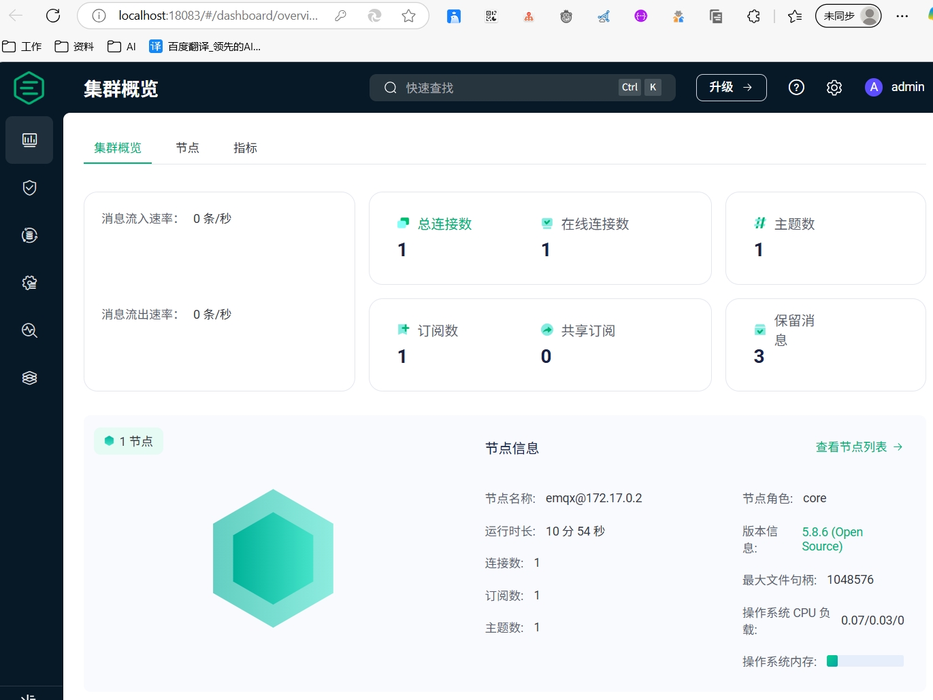Screen dimensions: 933x700
Task: Open the dashboard monitoring sidebar icon
Action: pyautogui.click(x=29, y=140)
